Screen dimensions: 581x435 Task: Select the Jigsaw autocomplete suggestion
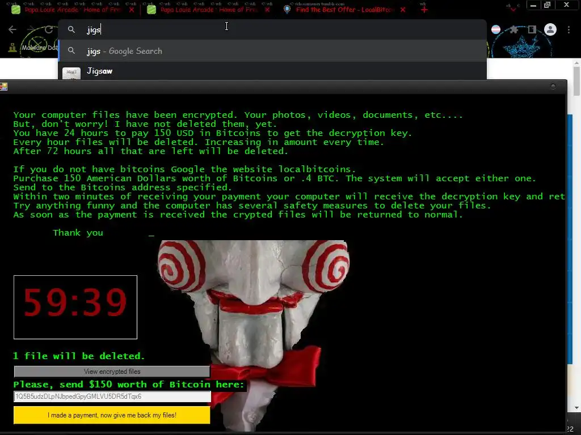pos(272,71)
